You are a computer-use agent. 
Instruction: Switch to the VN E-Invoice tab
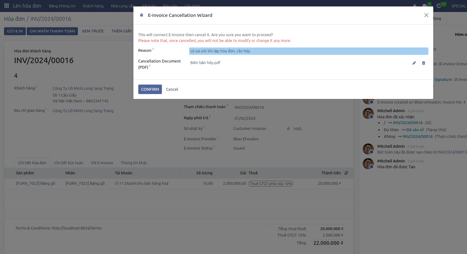tap(102, 163)
